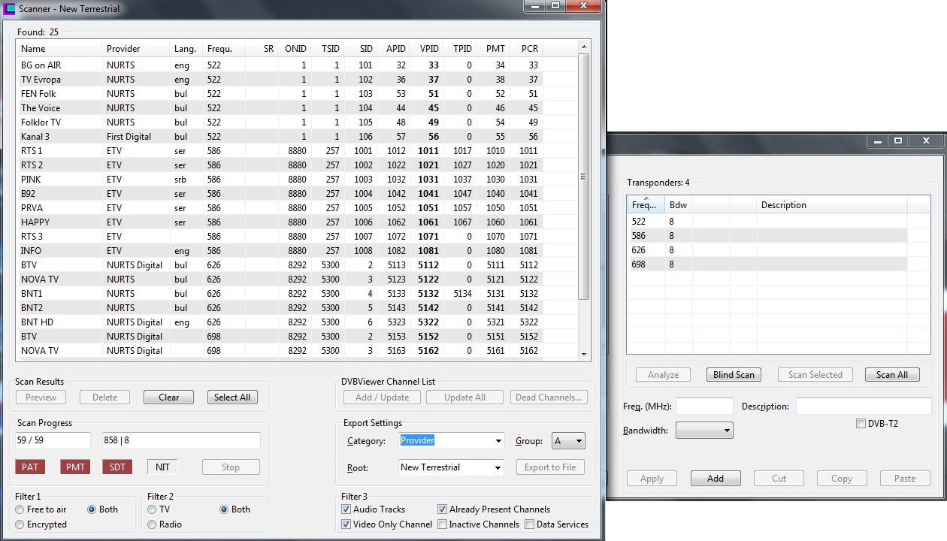Viewport: 947px width, 541px height.
Task: Sort channel list by Frequ. column header
Action: 223,49
